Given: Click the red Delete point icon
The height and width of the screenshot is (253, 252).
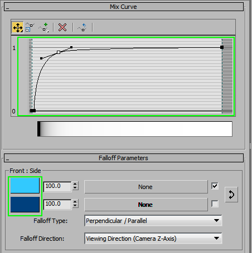Looking at the screenshot, I should pyautogui.click(x=62, y=27).
